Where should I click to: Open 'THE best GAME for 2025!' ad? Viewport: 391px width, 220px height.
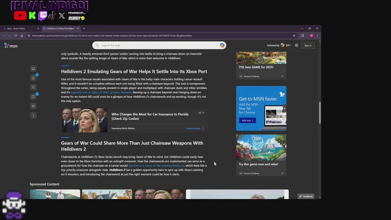[x=261, y=66]
